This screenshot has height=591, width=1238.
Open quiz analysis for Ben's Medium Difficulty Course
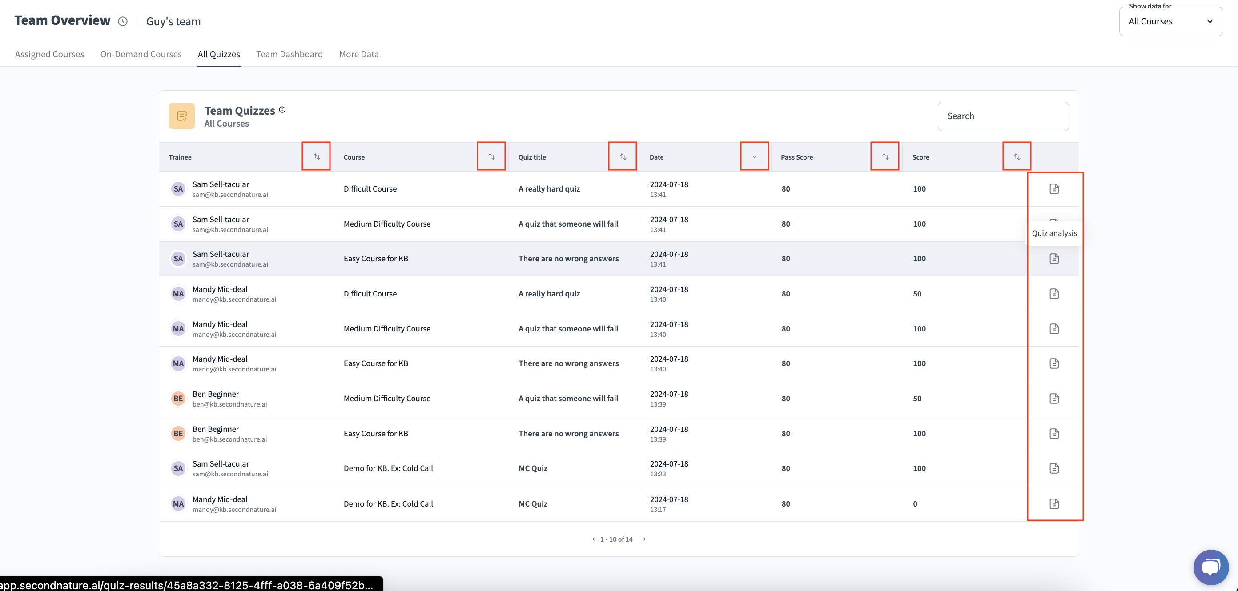coord(1054,399)
